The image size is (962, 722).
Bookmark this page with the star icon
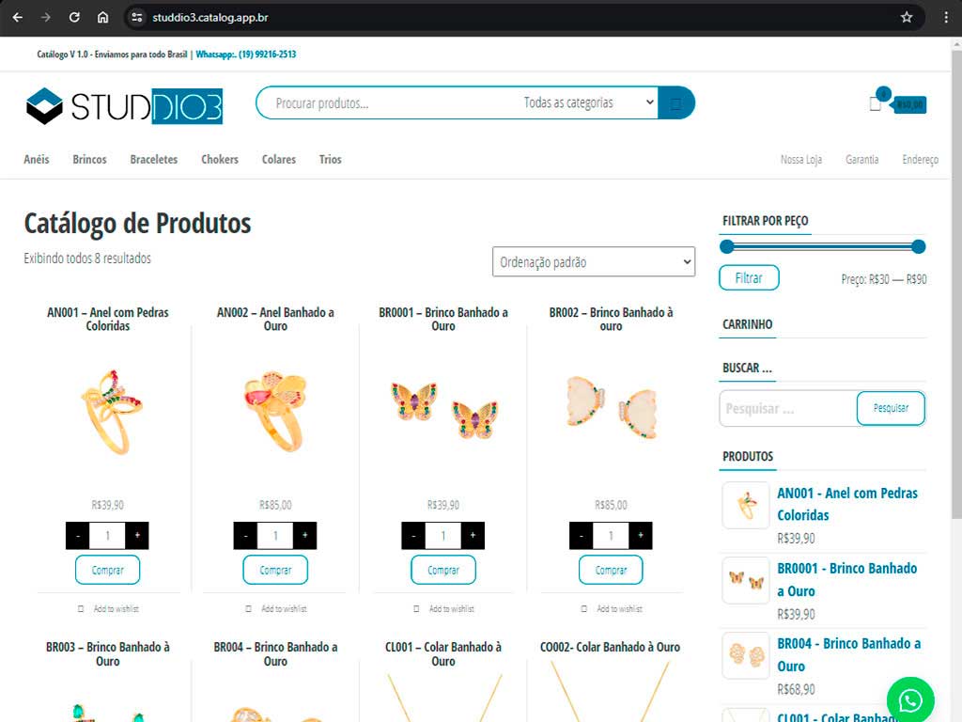click(x=907, y=17)
